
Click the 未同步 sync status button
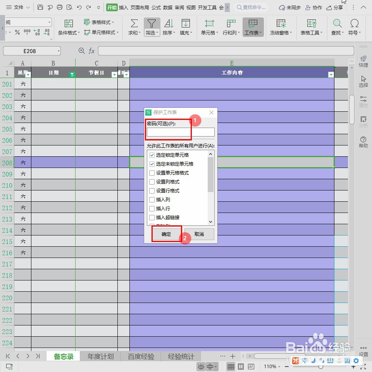point(290,8)
